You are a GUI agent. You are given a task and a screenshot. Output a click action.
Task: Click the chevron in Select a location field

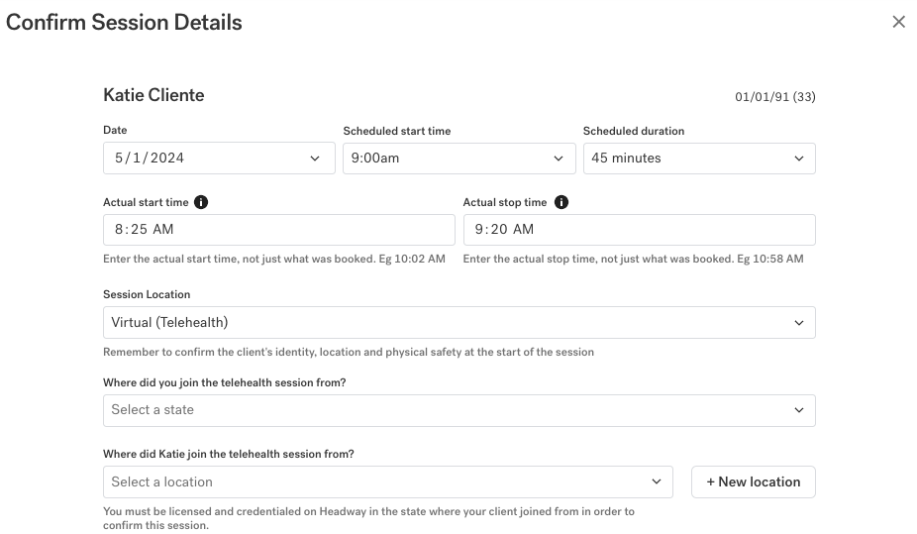point(656,482)
